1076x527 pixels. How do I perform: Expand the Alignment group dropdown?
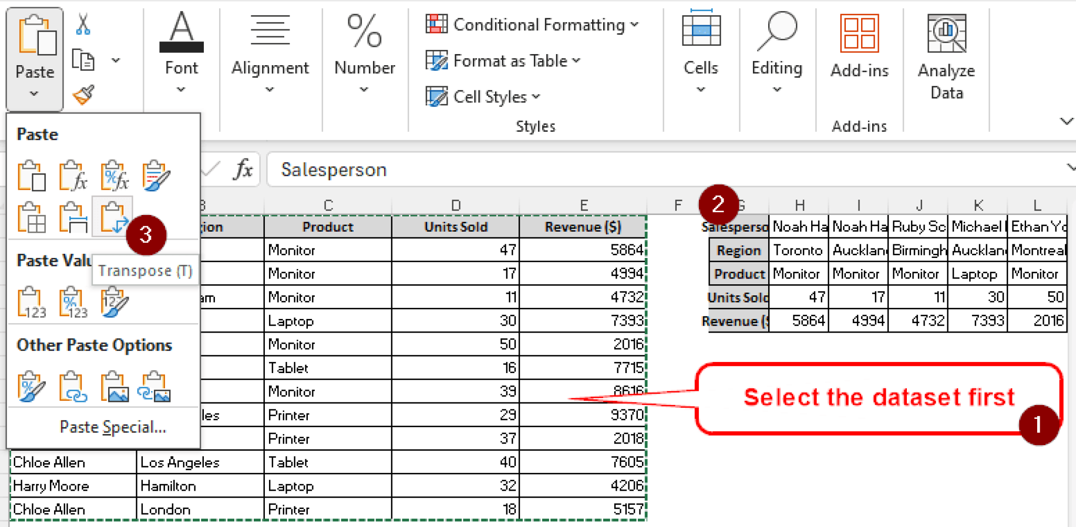(270, 90)
